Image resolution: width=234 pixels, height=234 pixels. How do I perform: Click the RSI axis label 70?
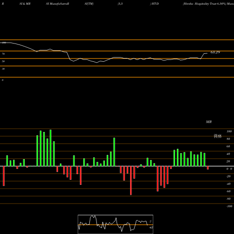(3, 54)
